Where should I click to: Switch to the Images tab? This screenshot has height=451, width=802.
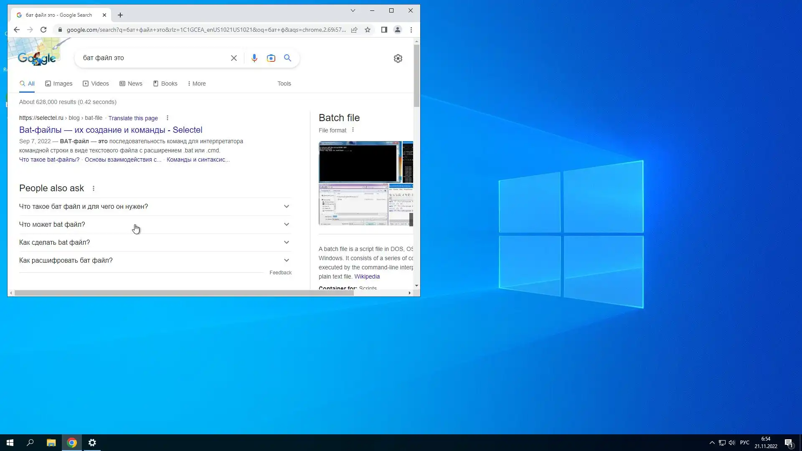[59, 84]
